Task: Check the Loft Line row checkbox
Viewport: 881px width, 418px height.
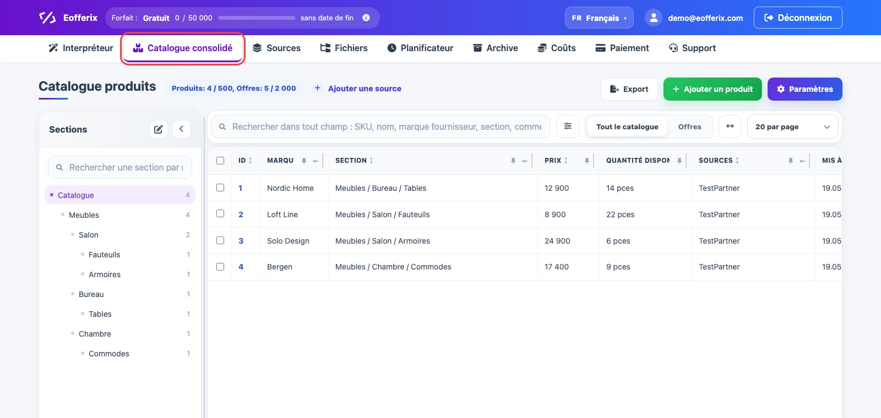Action: coord(220,213)
